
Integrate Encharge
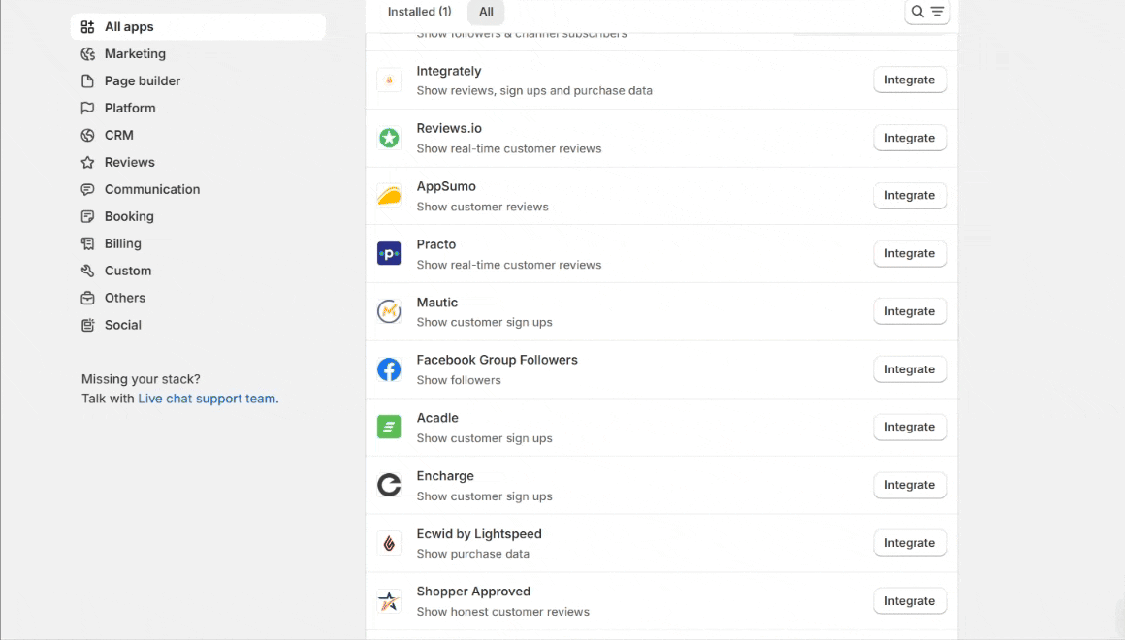point(909,485)
